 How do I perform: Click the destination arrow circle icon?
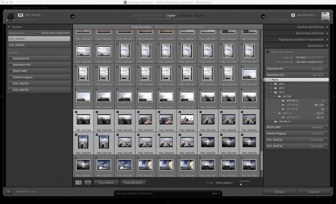[x=263, y=16]
